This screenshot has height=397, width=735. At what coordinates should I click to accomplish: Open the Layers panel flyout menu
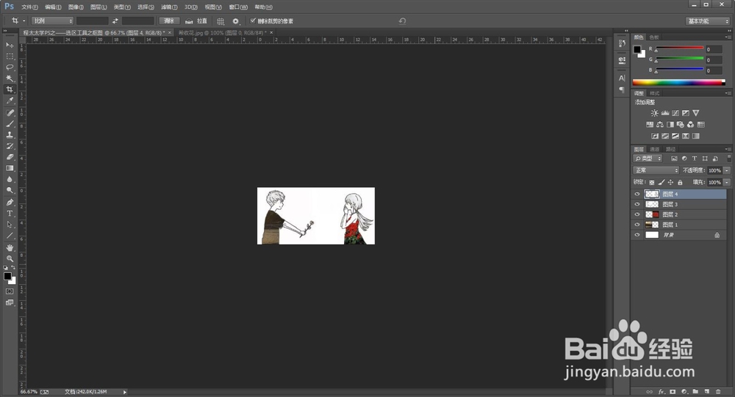[728, 150]
